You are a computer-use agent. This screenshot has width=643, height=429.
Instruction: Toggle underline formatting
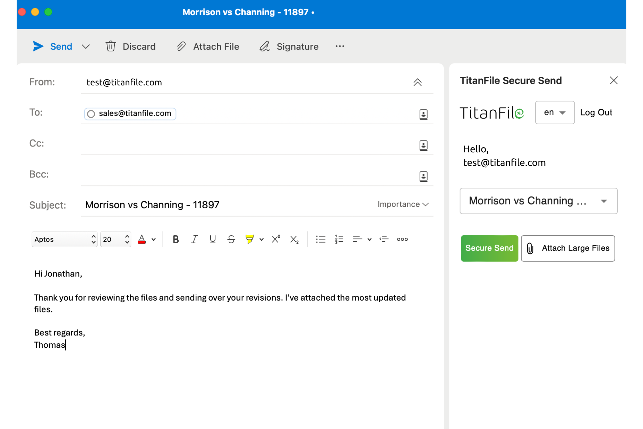213,239
